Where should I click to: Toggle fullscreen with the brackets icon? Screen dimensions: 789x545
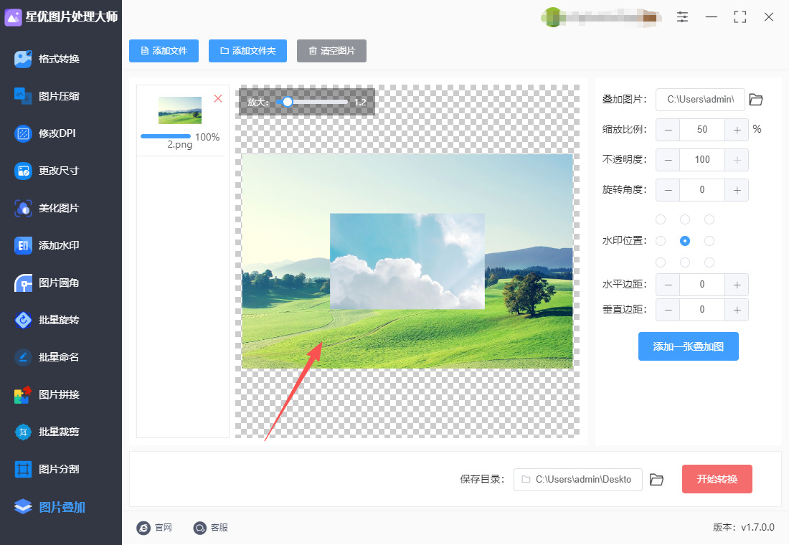pos(740,17)
